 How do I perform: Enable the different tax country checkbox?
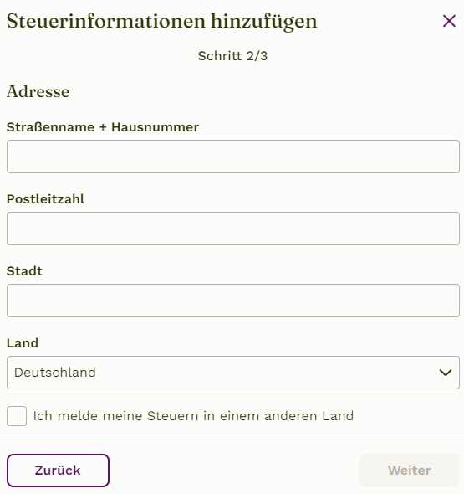[x=17, y=416]
